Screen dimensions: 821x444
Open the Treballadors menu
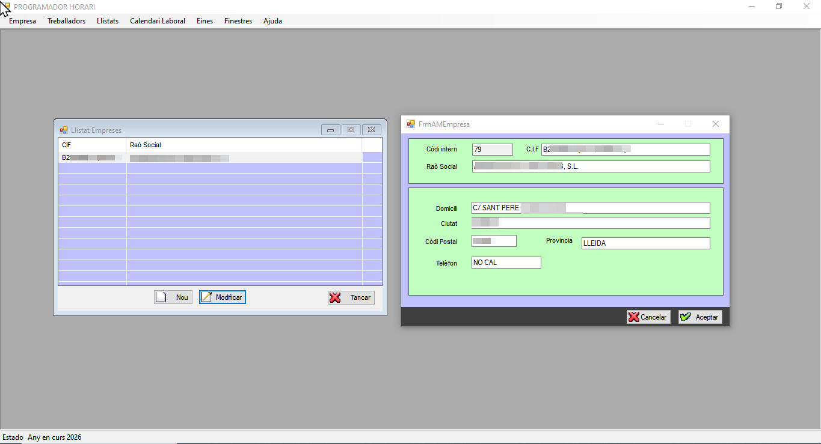[x=66, y=21]
